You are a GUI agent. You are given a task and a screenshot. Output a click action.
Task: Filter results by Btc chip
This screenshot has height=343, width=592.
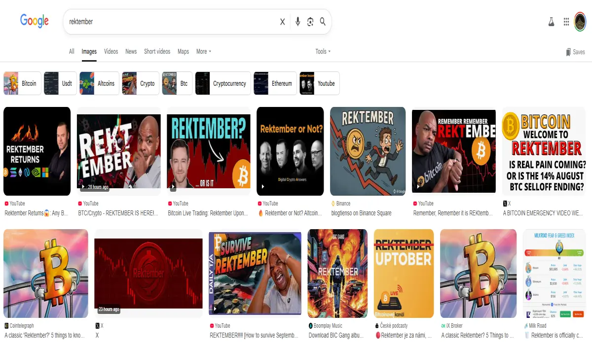tap(177, 83)
